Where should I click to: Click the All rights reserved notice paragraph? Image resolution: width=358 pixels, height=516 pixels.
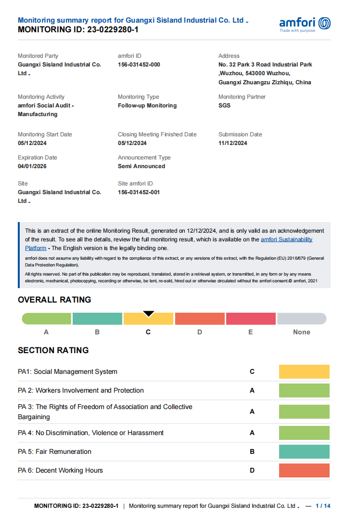[171, 278]
